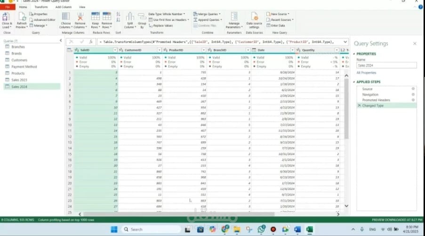Click the taskbar Search box
The width and height of the screenshot is (425, 236).
151,229
